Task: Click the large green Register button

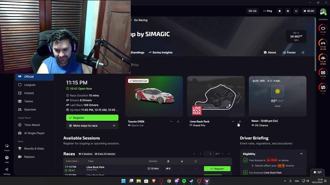Action: 92,118
